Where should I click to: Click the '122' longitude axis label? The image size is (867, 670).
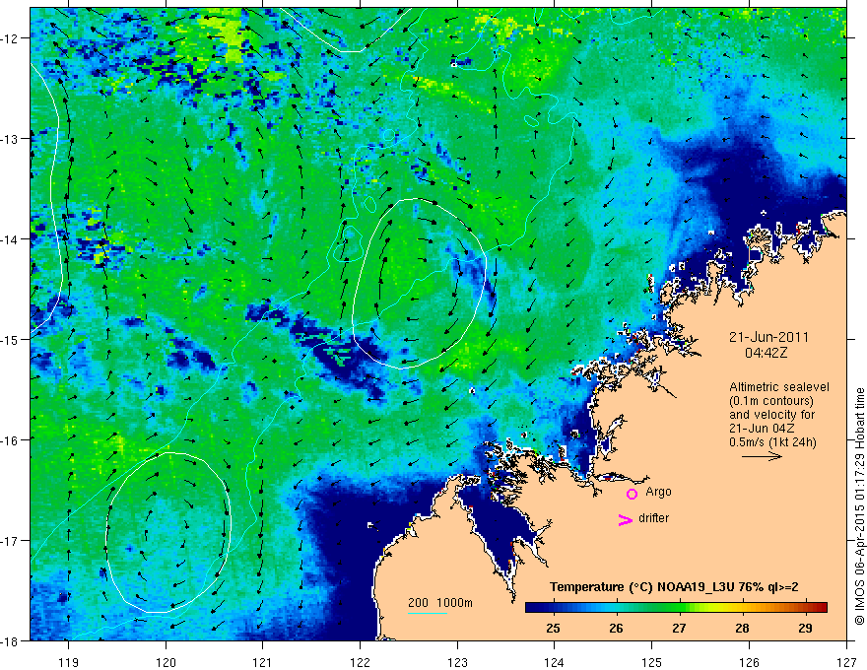[360, 662]
